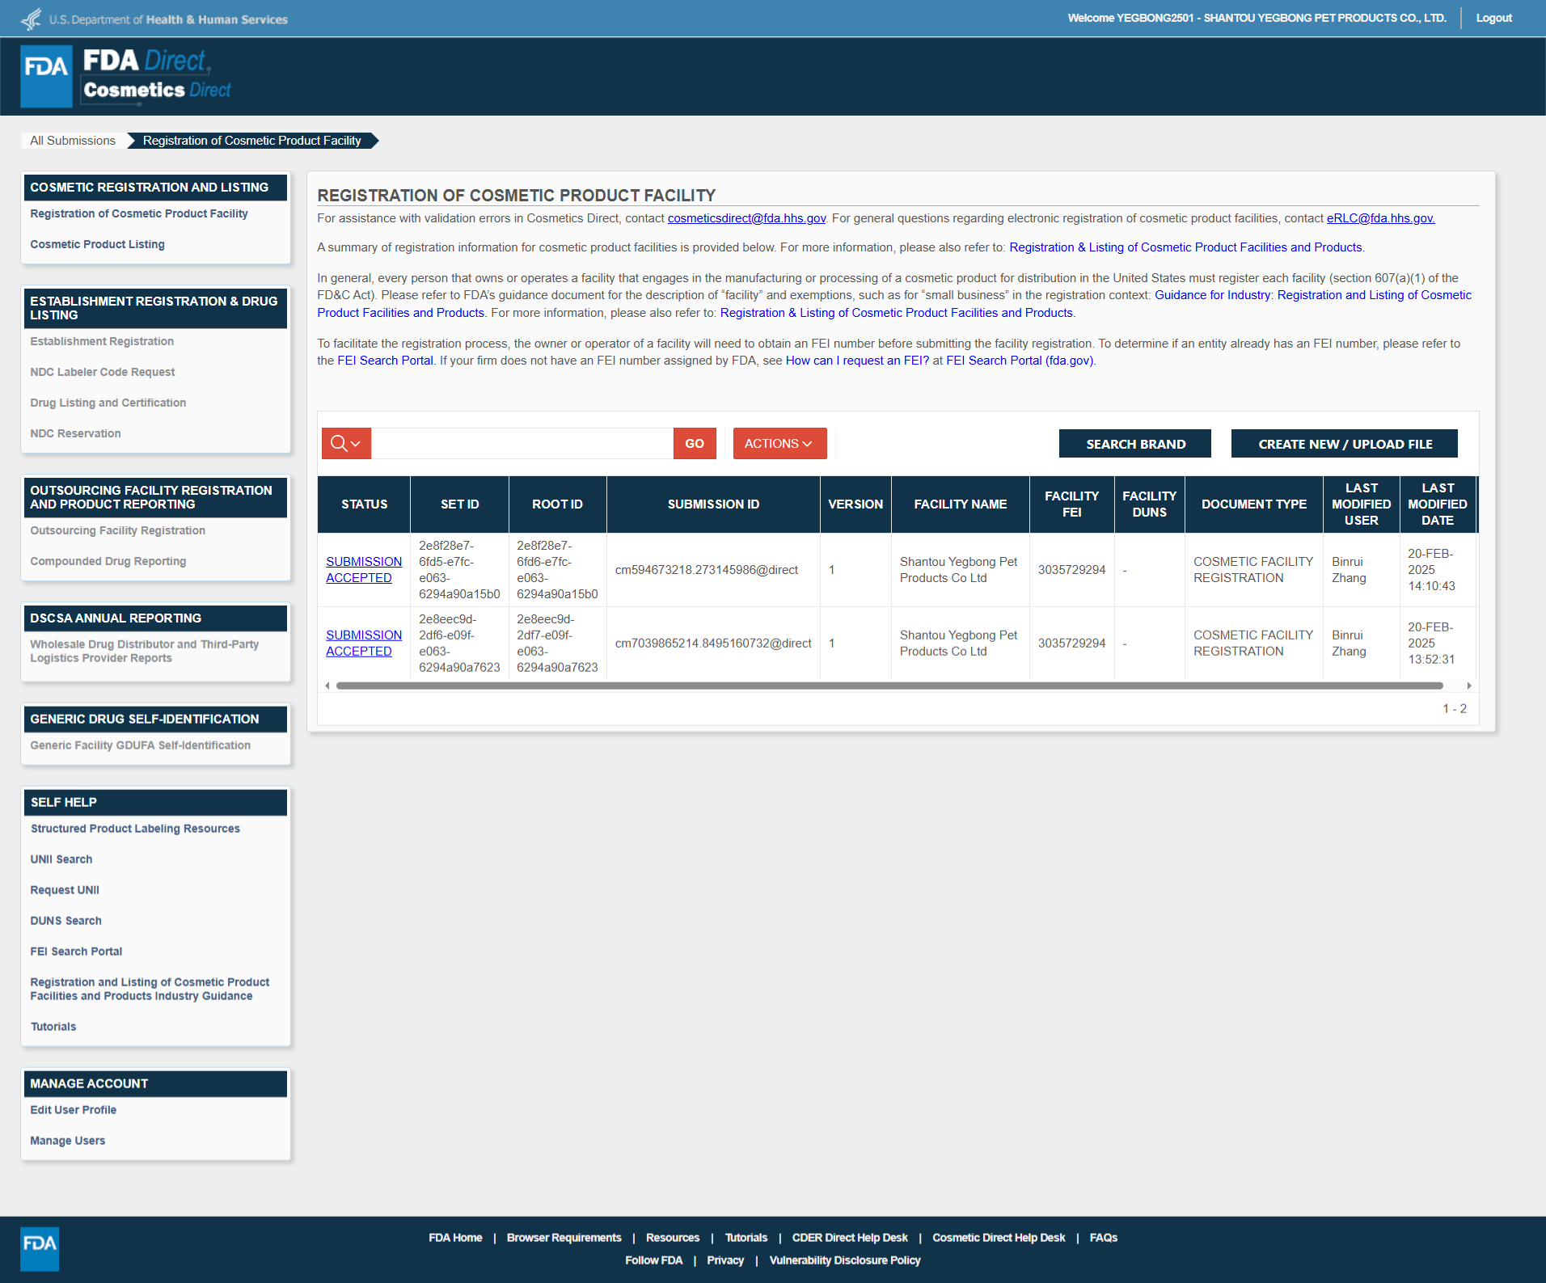The width and height of the screenshot is (1546, 1283).
Task: Open Resources footer link
Action: point(673,1238)
